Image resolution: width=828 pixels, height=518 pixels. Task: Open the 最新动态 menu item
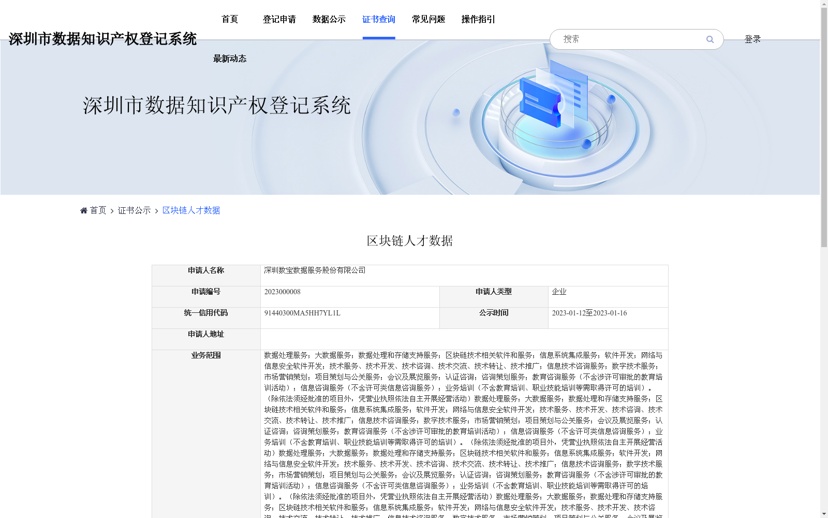(x=230, y=59)
